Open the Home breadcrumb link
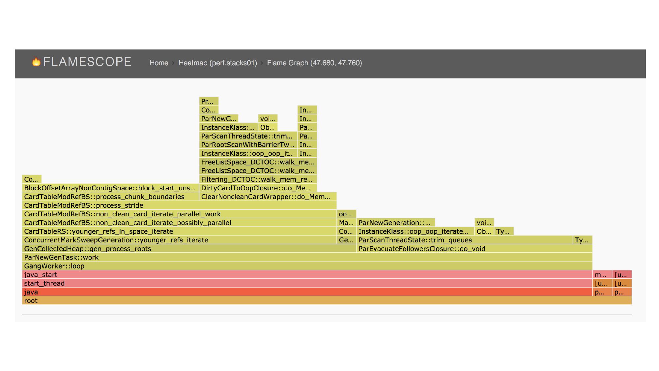The image size is (659, 371). click(158, 63)
